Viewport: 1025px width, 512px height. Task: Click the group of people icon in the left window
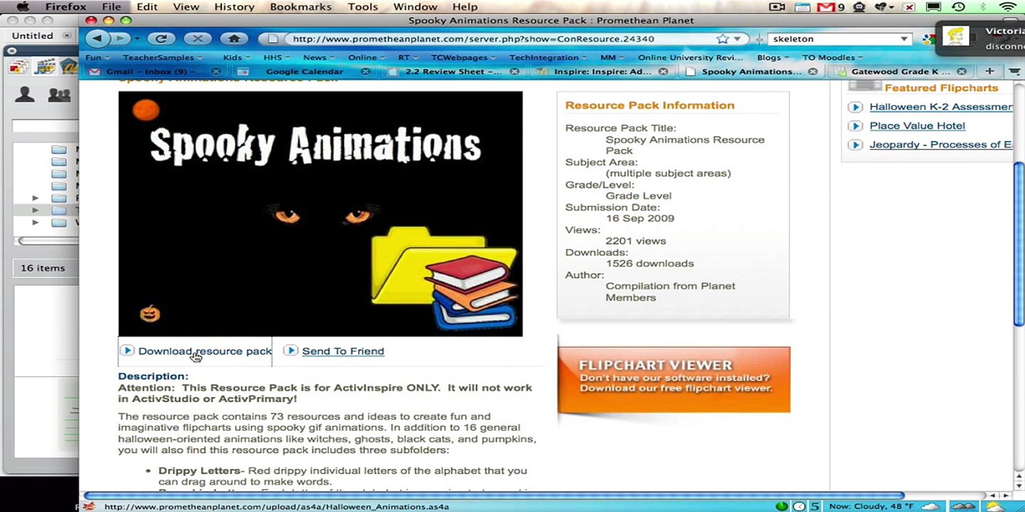(59, 95)
